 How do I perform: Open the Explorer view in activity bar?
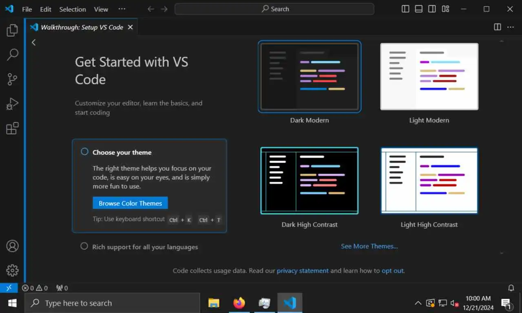pos(12,30)
